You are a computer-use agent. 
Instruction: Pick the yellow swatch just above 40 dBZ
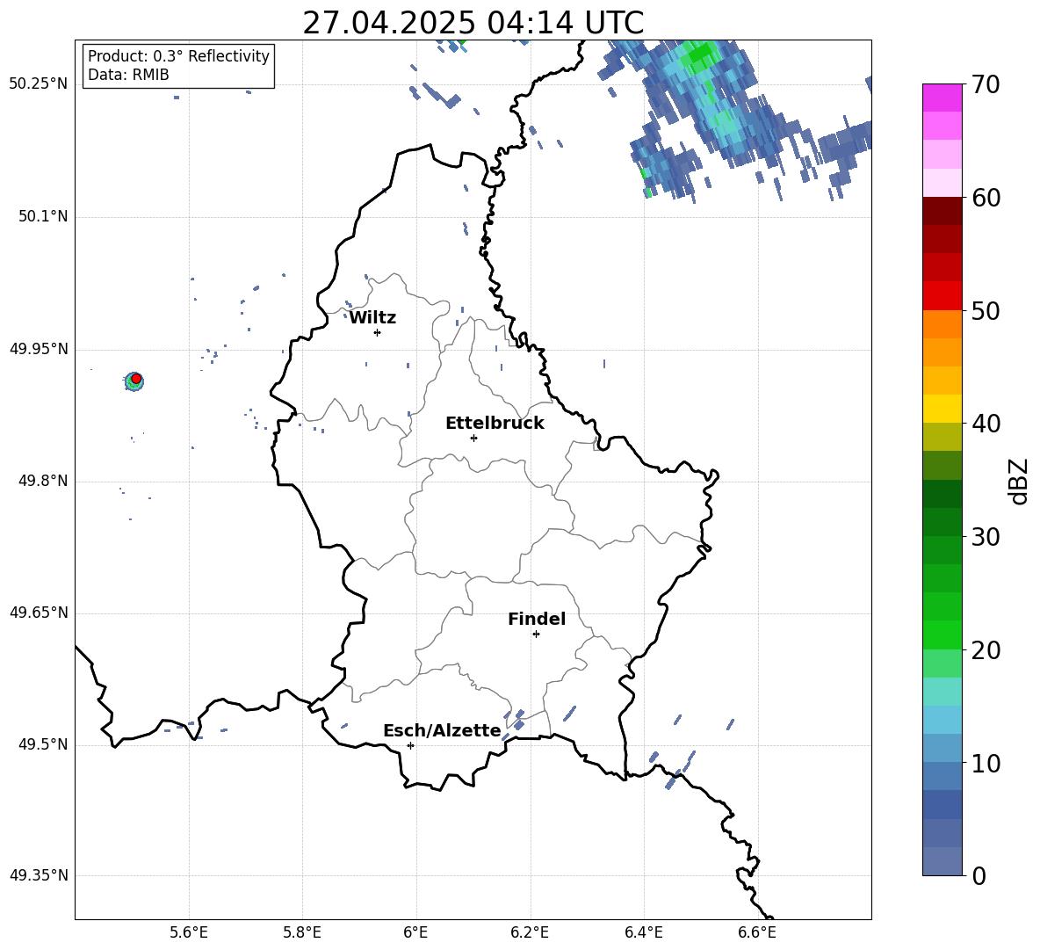pos(942,409)
